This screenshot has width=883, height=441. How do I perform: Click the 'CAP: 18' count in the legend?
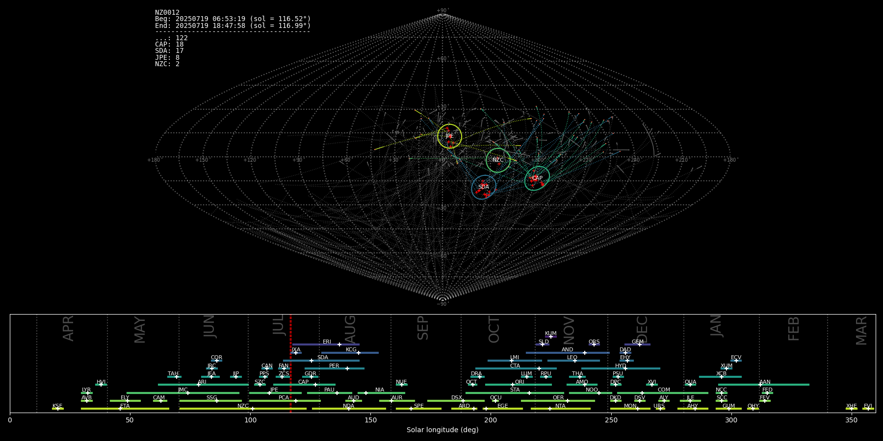point(169,45)
